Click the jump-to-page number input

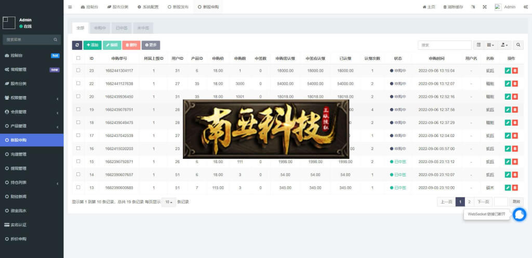[501, 202]
